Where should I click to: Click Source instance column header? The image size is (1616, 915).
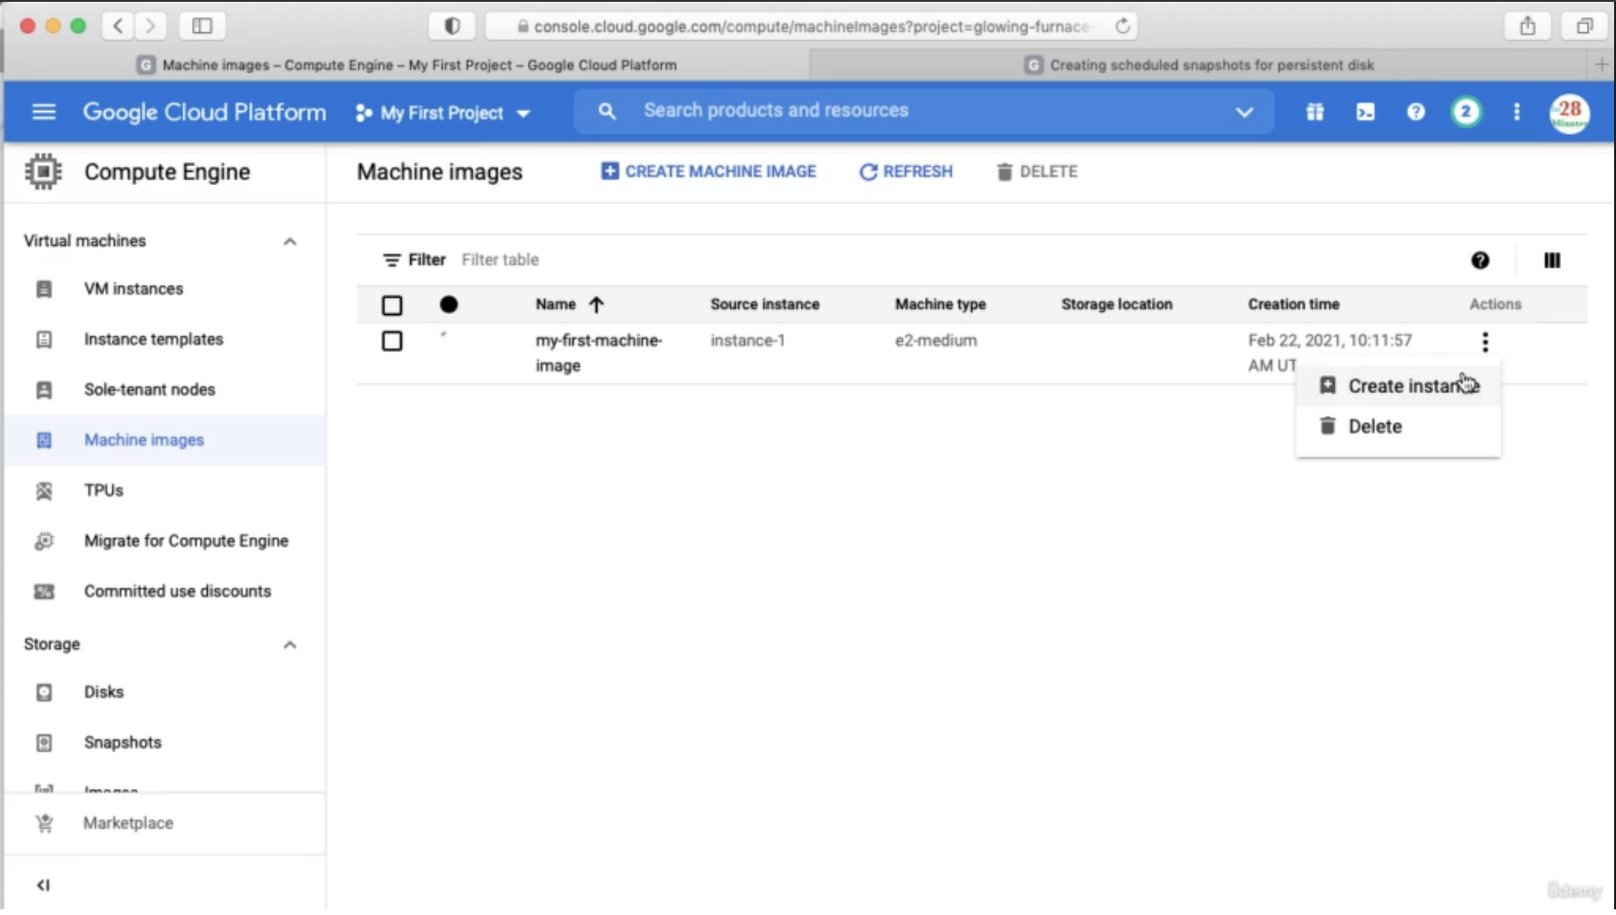(x=764, y=305)
